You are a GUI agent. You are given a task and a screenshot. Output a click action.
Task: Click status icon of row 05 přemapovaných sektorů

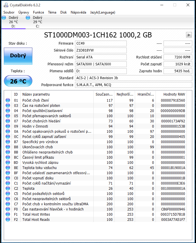point(8,116)
